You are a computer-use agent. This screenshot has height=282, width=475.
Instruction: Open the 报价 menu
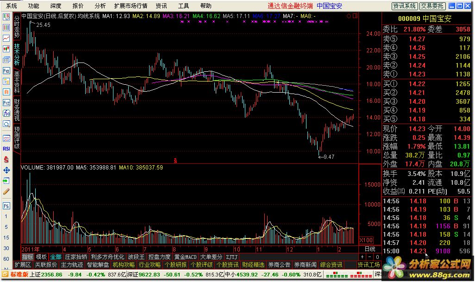tap(78, 6)
